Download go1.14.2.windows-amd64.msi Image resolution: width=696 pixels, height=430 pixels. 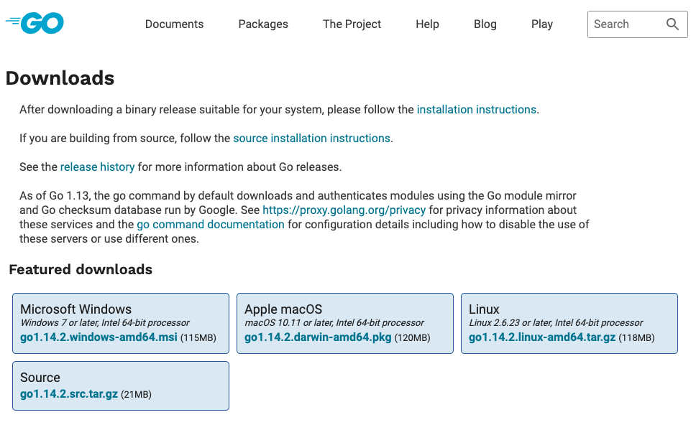pos(99,337)
